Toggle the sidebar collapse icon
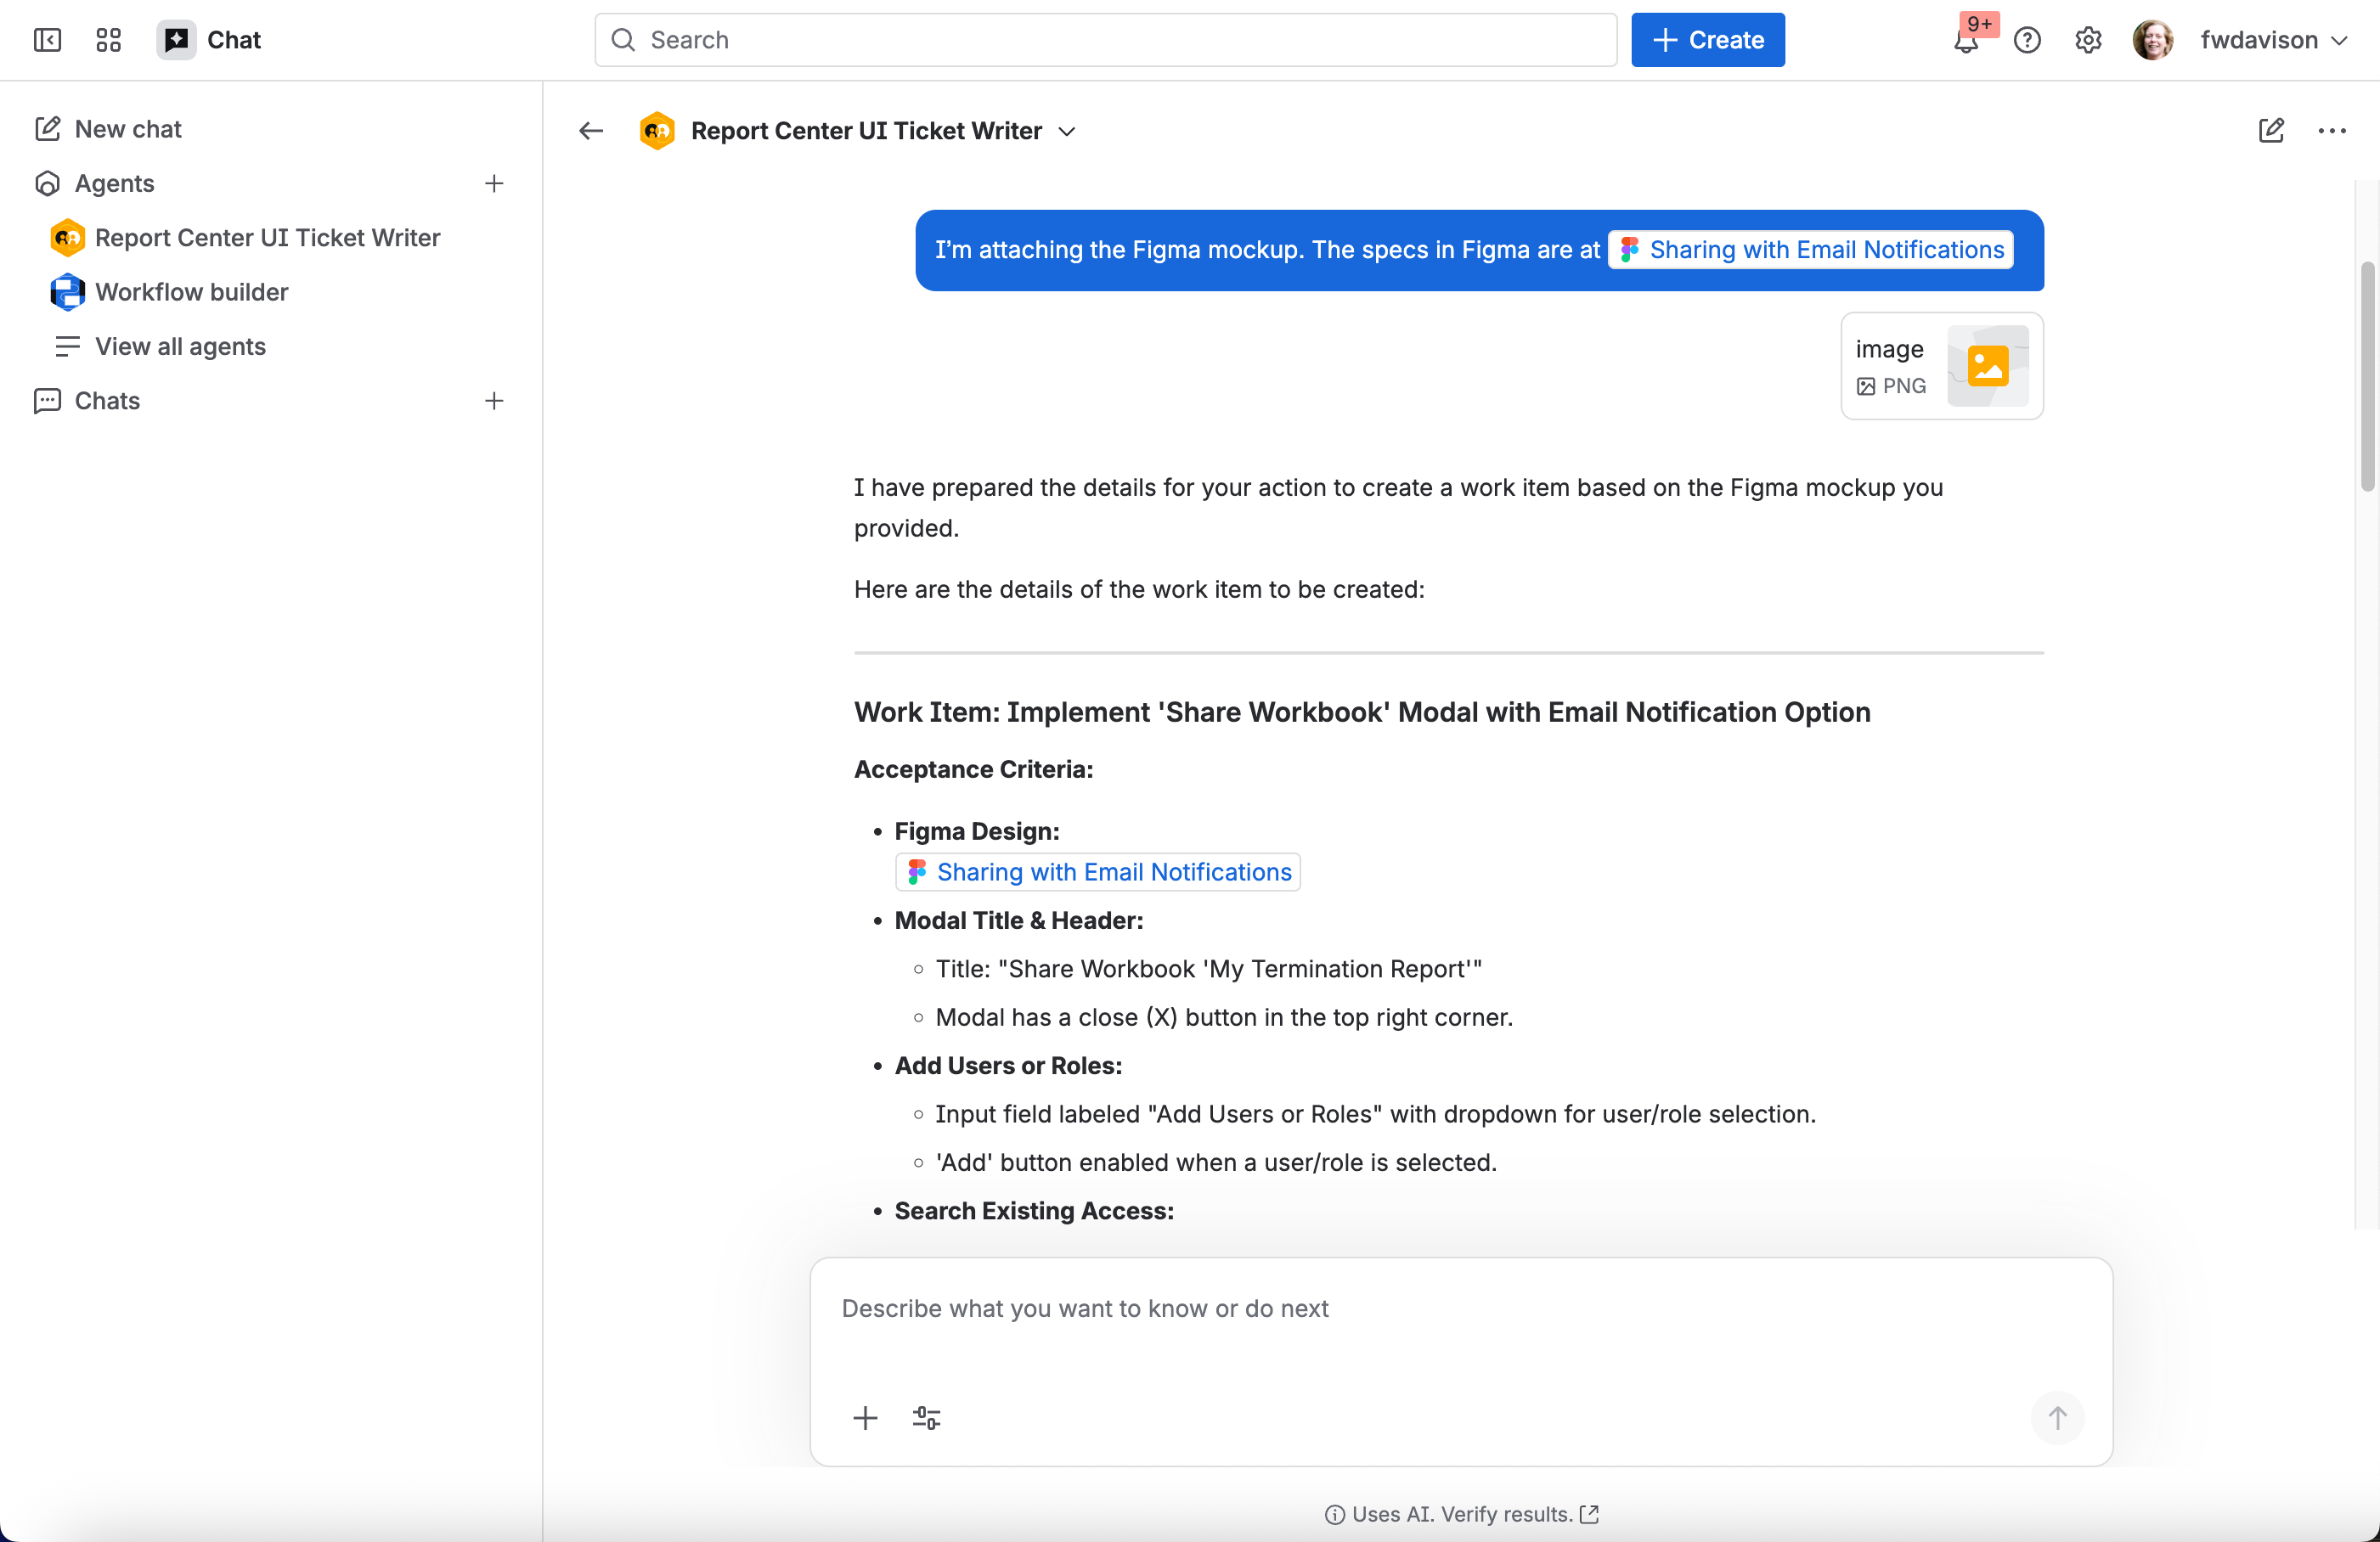 (x=47, y=40)
